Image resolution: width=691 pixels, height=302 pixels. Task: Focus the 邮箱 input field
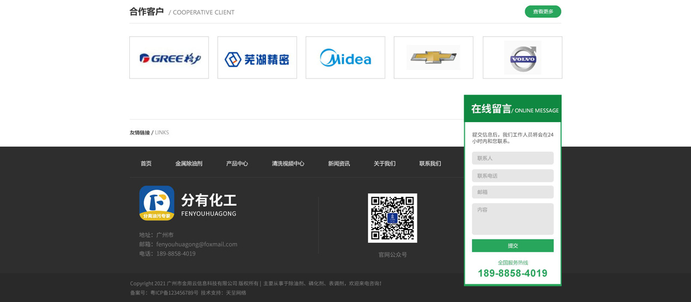[x=512, y=192]
